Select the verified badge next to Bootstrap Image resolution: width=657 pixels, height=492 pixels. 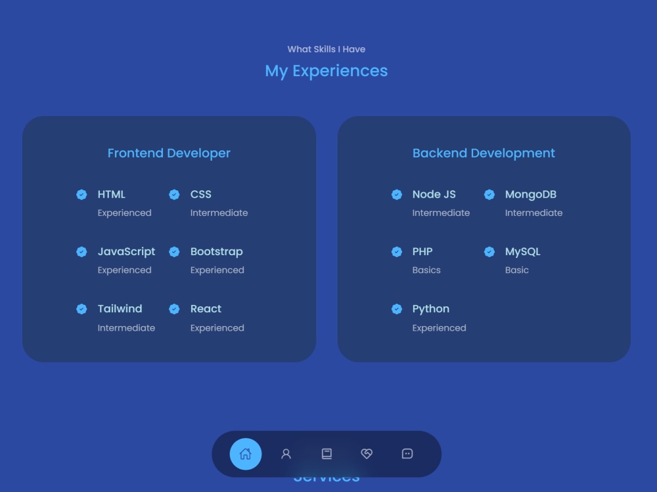[x=174, y=251]
